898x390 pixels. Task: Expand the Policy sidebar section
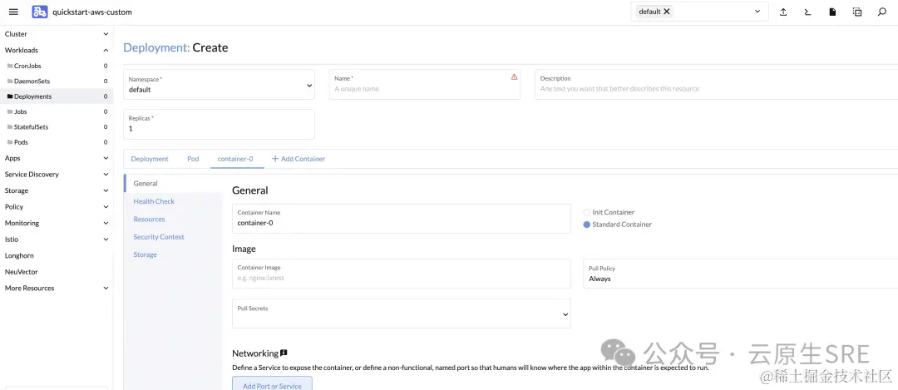[106, 207]
